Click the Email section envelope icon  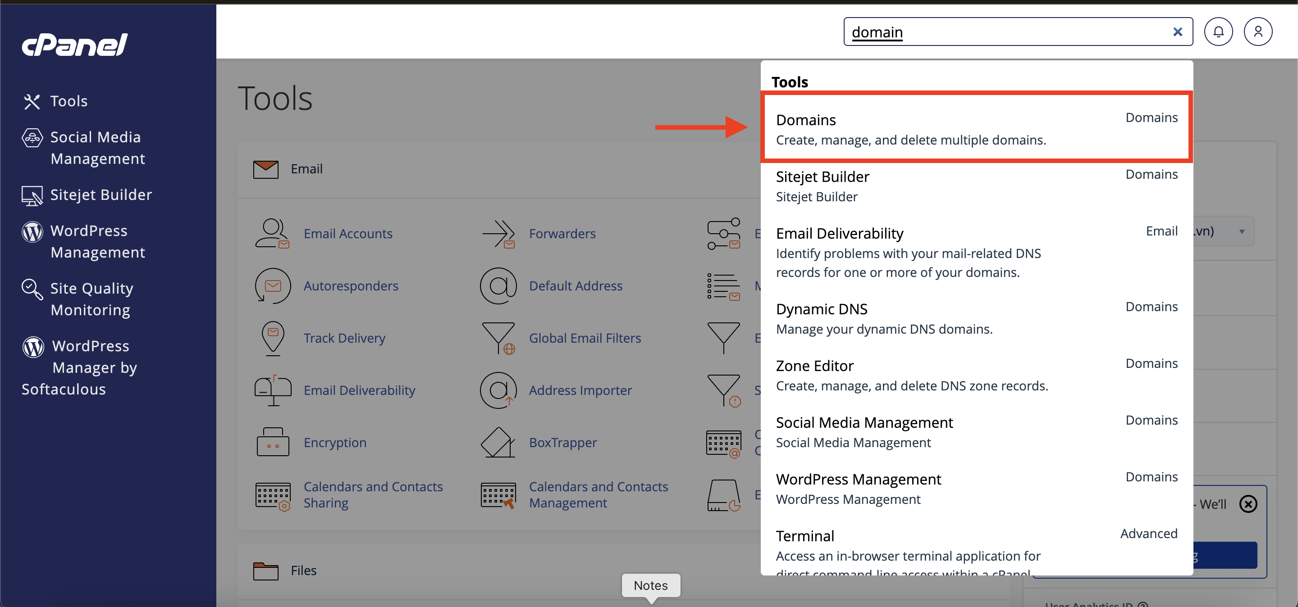[265, 169]
